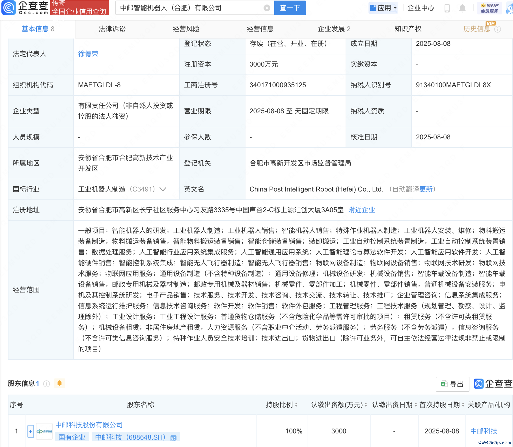Expand 工业机器人制造 industry classification chevron
The image size is (513, 447).
(163, 189)
